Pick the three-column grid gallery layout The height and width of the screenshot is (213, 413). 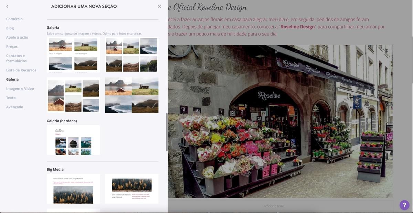(x=131, y=55)
